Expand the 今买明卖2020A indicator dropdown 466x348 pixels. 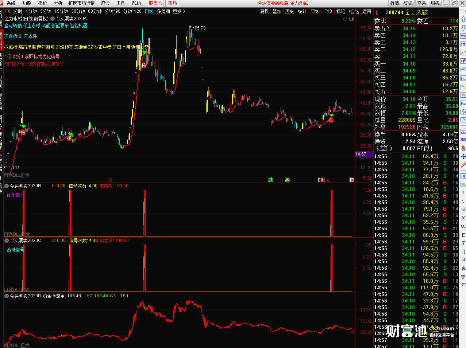[x=53, y=19]
